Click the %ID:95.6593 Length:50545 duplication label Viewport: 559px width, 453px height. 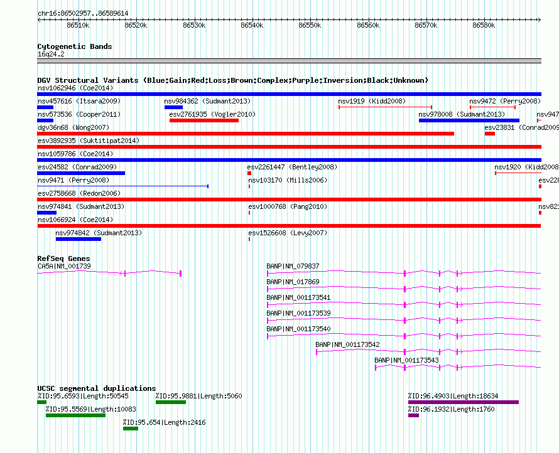tap(83, 396)
